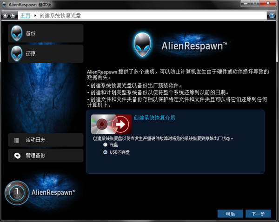
Task: Click the round home navigation button left of back
Action: point(5,16)
